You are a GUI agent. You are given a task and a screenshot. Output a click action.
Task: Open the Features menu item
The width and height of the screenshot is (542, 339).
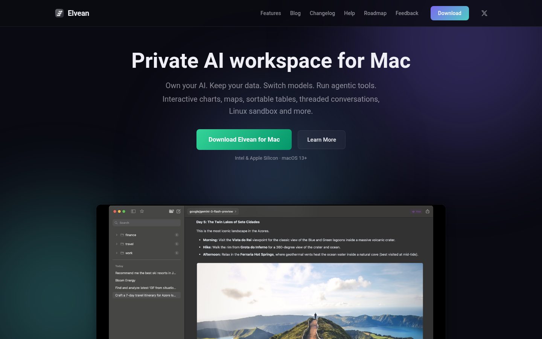pos(271,13)
